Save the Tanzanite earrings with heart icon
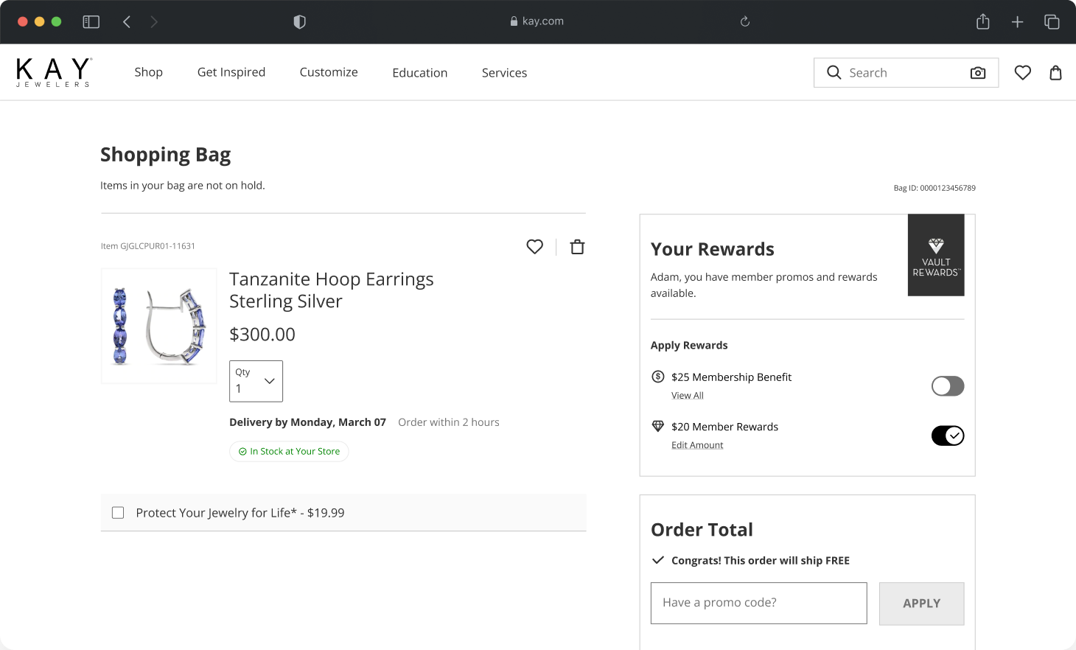Screen dimensions: 1076x650 click(535, 247)
